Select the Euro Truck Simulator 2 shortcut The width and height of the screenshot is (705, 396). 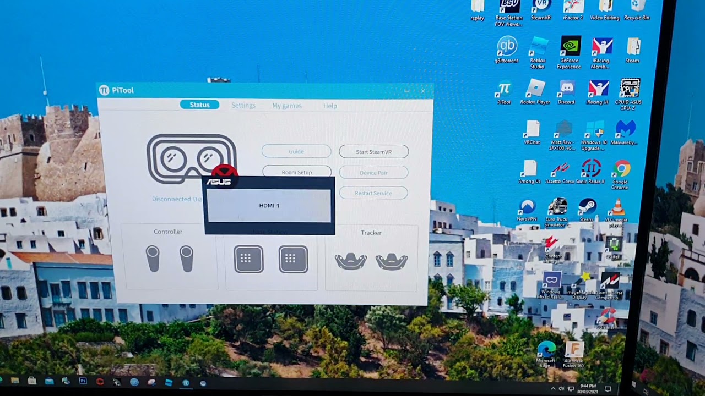click(x=557, y=212)
